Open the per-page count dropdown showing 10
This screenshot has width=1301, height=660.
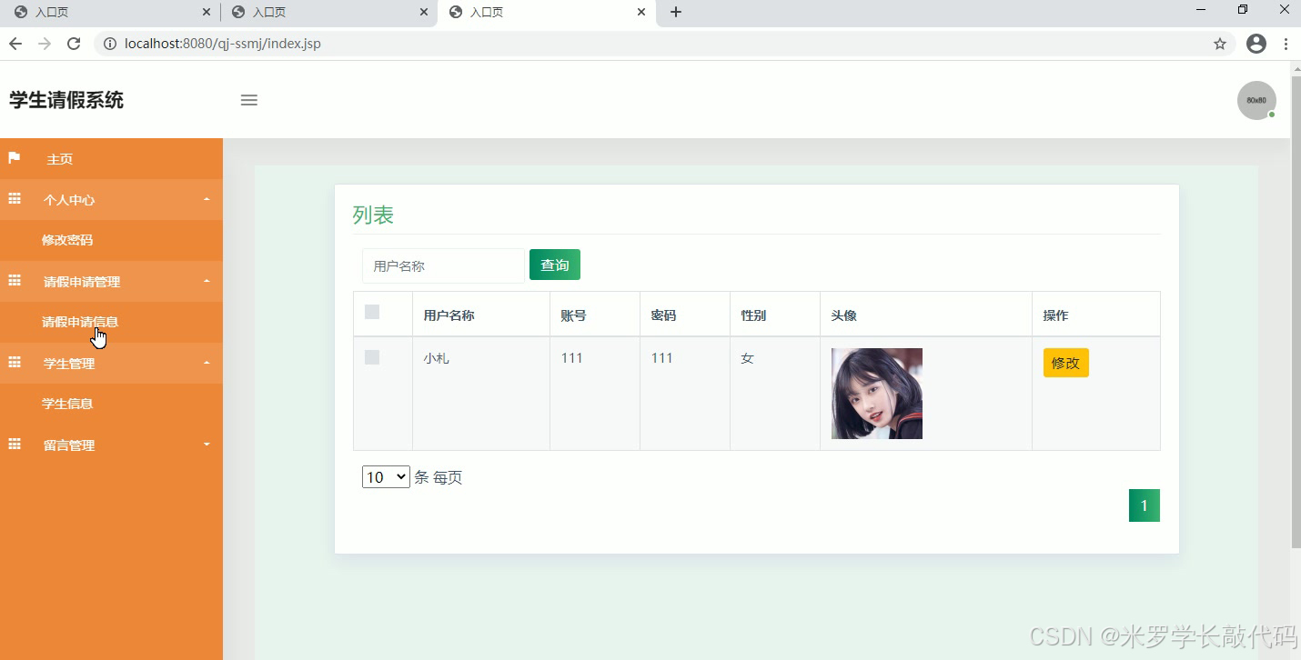pos(385,476)
